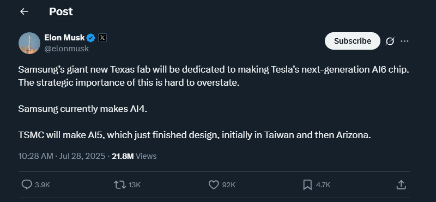Viewport: 436px width, 202px height.
Task: Share the post via upload icon
Action: pos(401,185)
